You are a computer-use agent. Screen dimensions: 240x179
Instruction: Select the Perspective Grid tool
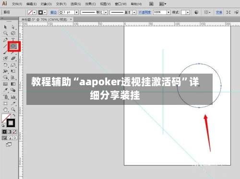[13, 77]
